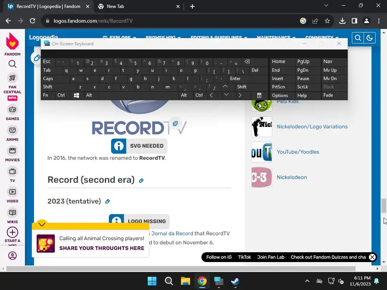This screenshot has width=387, height=290.
Task: Open a new Chrome tab
Action: point(192,6)
